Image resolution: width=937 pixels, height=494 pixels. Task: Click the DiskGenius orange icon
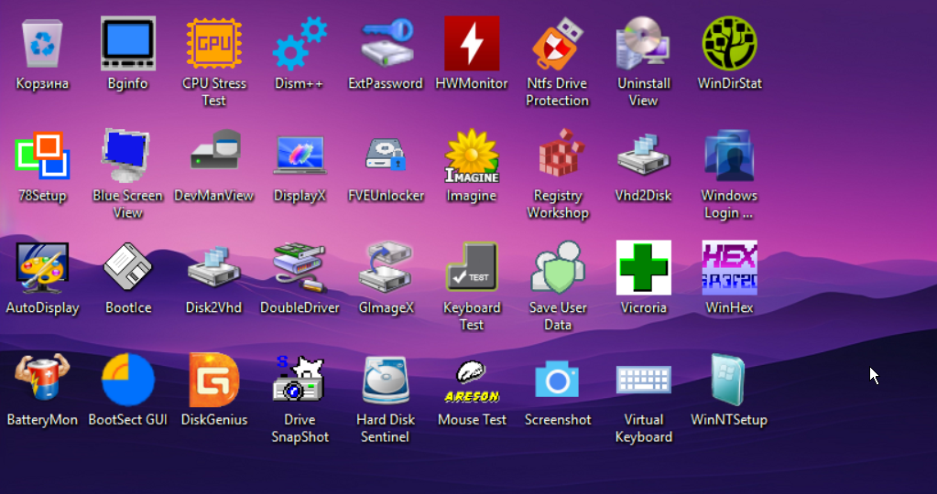click(x=214, y=380)
